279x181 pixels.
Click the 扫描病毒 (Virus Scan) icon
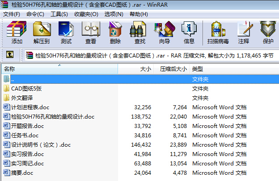(x=218, y=29)
